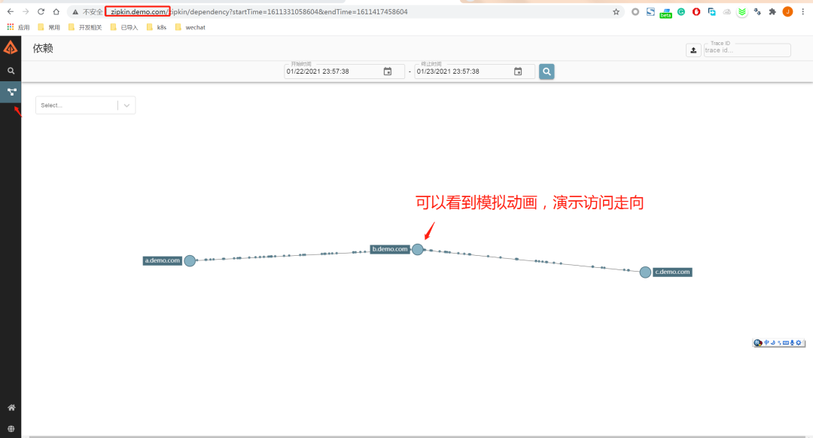Open the Chrome three-dot menu
Image resolution: width=813 pixels, height=438 pixels.
pos(802,11)
